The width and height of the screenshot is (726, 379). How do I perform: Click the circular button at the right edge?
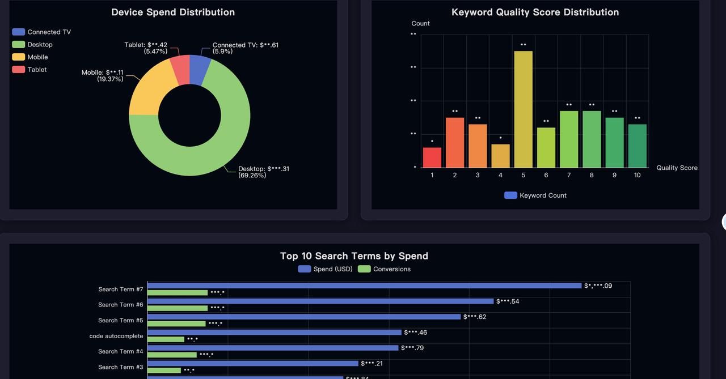click(724, 221)
